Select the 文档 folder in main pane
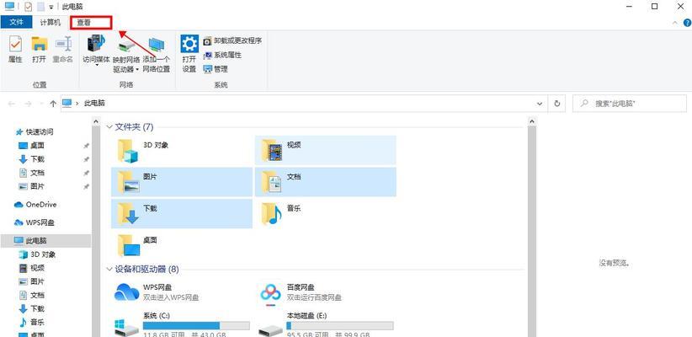The height and width of the screenshot is (337, 692). pos(325,181)
